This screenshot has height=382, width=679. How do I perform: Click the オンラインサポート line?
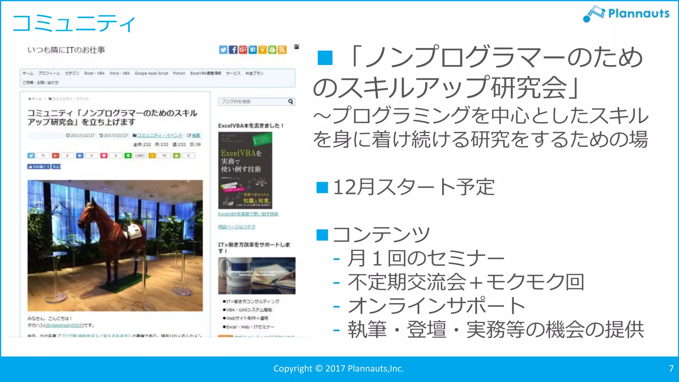coord(437,305)
